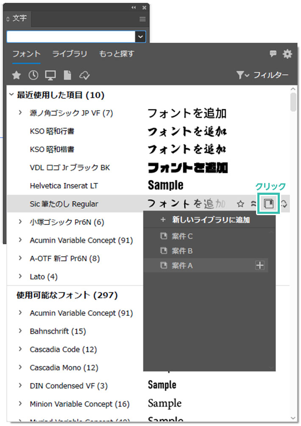Show activated Adobe cloud fonts
The image size is (301, 426).
click(85, 75)
